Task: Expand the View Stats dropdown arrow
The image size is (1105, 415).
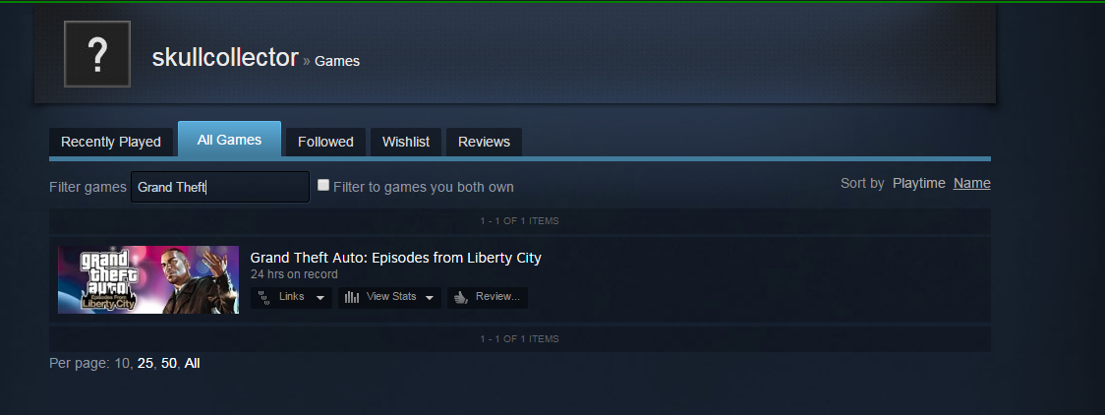Action: (430, 298)
